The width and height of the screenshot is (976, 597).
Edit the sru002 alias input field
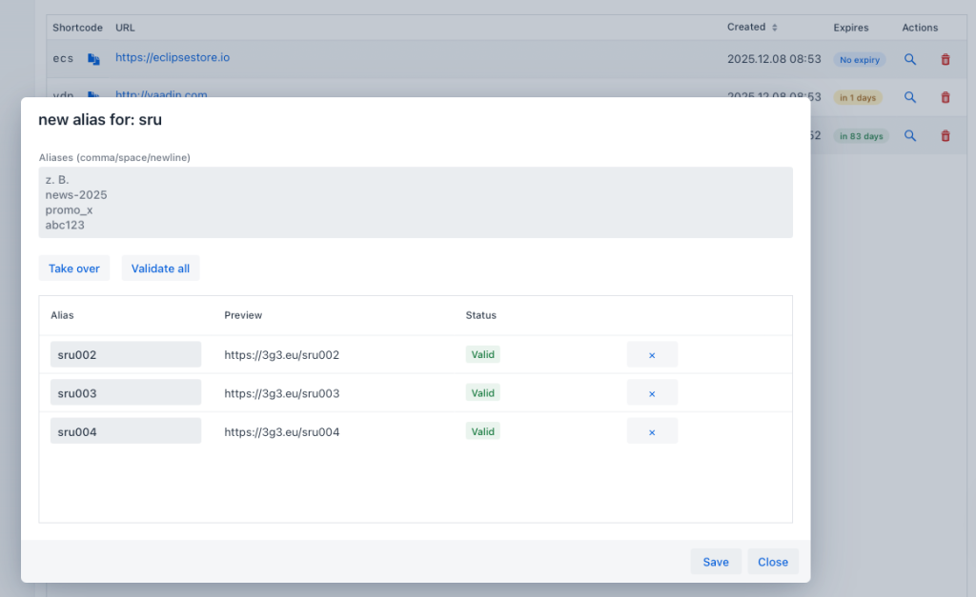point(125,353)
